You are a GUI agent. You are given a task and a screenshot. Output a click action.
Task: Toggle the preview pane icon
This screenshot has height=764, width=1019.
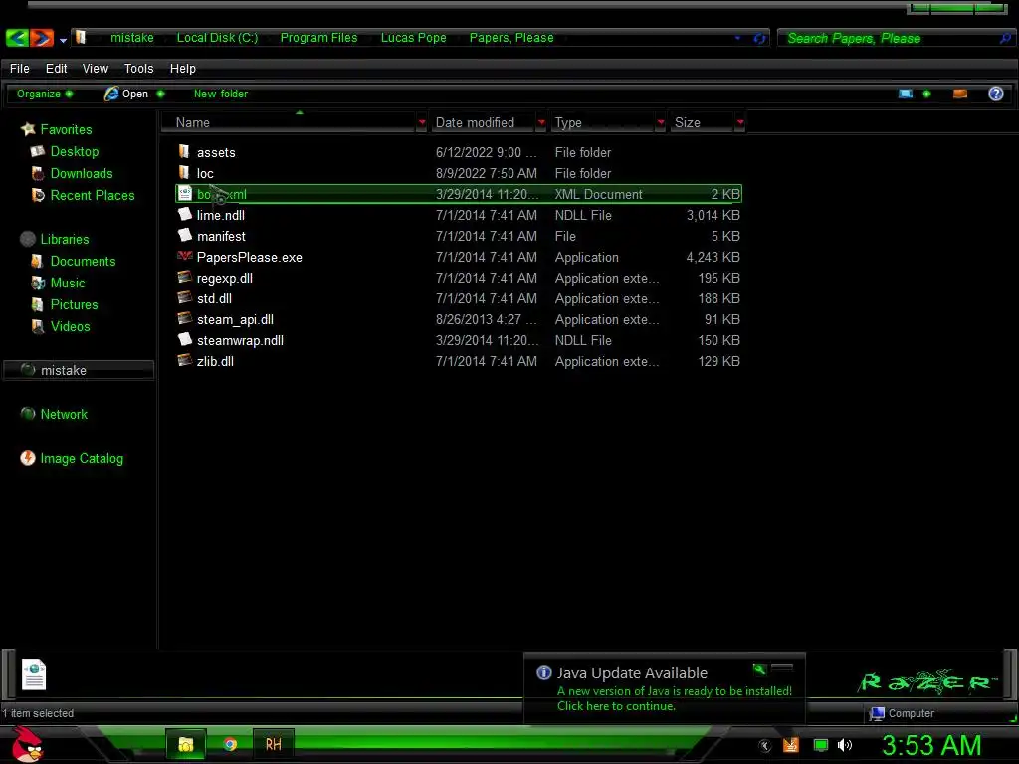click(960, 94)
